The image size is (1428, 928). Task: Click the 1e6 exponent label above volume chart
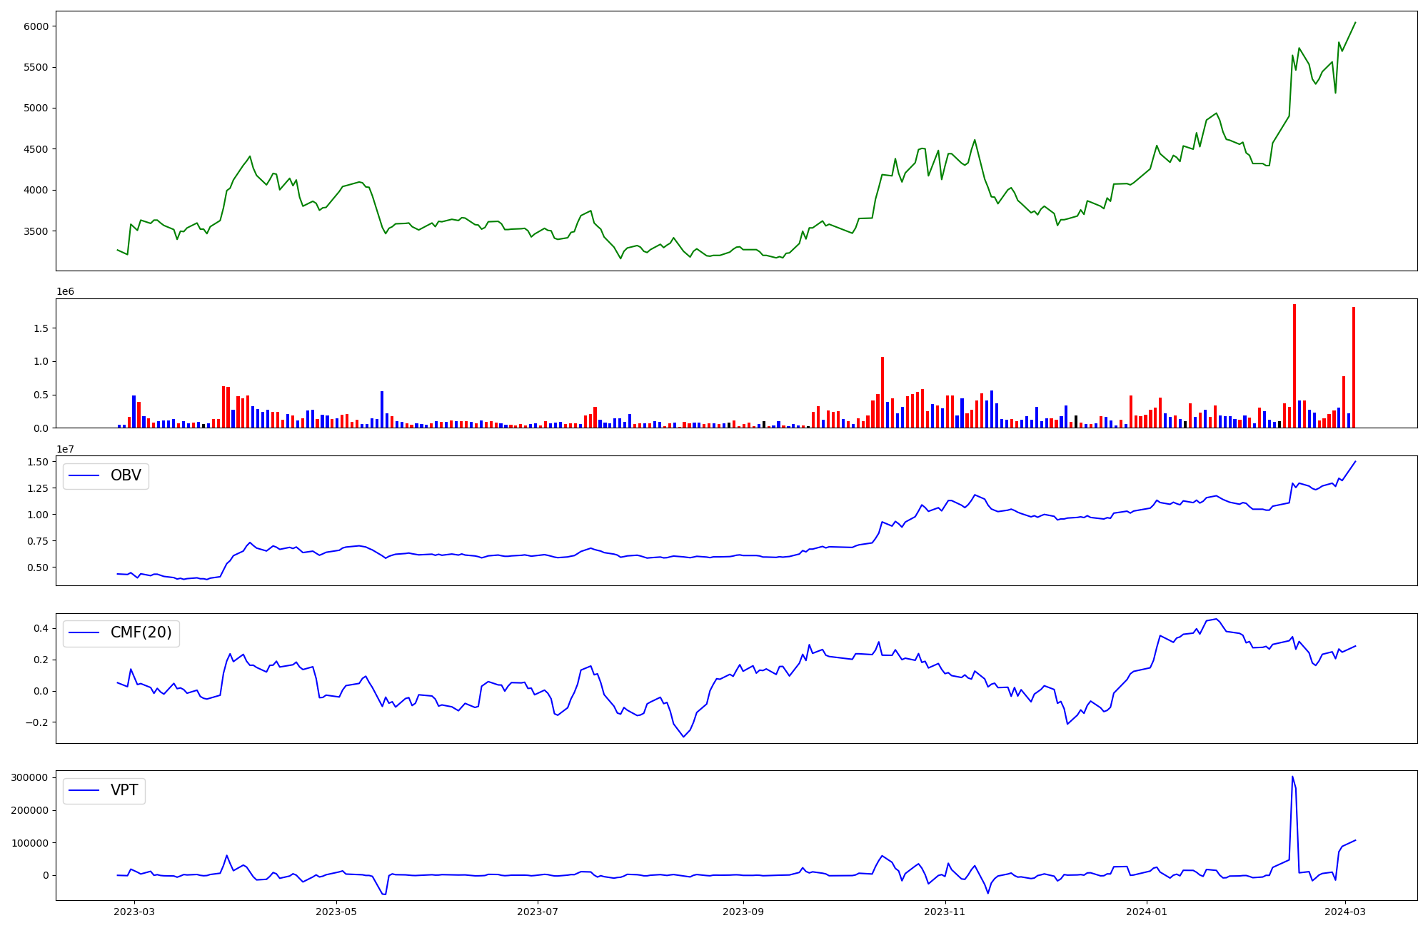click(x=66, y=292)
